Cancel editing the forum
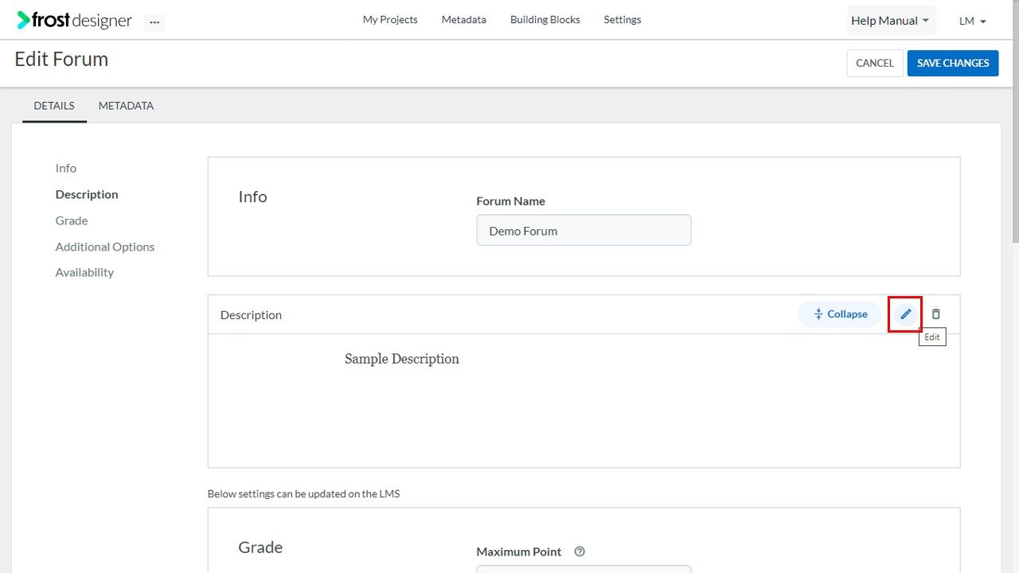 875,63
